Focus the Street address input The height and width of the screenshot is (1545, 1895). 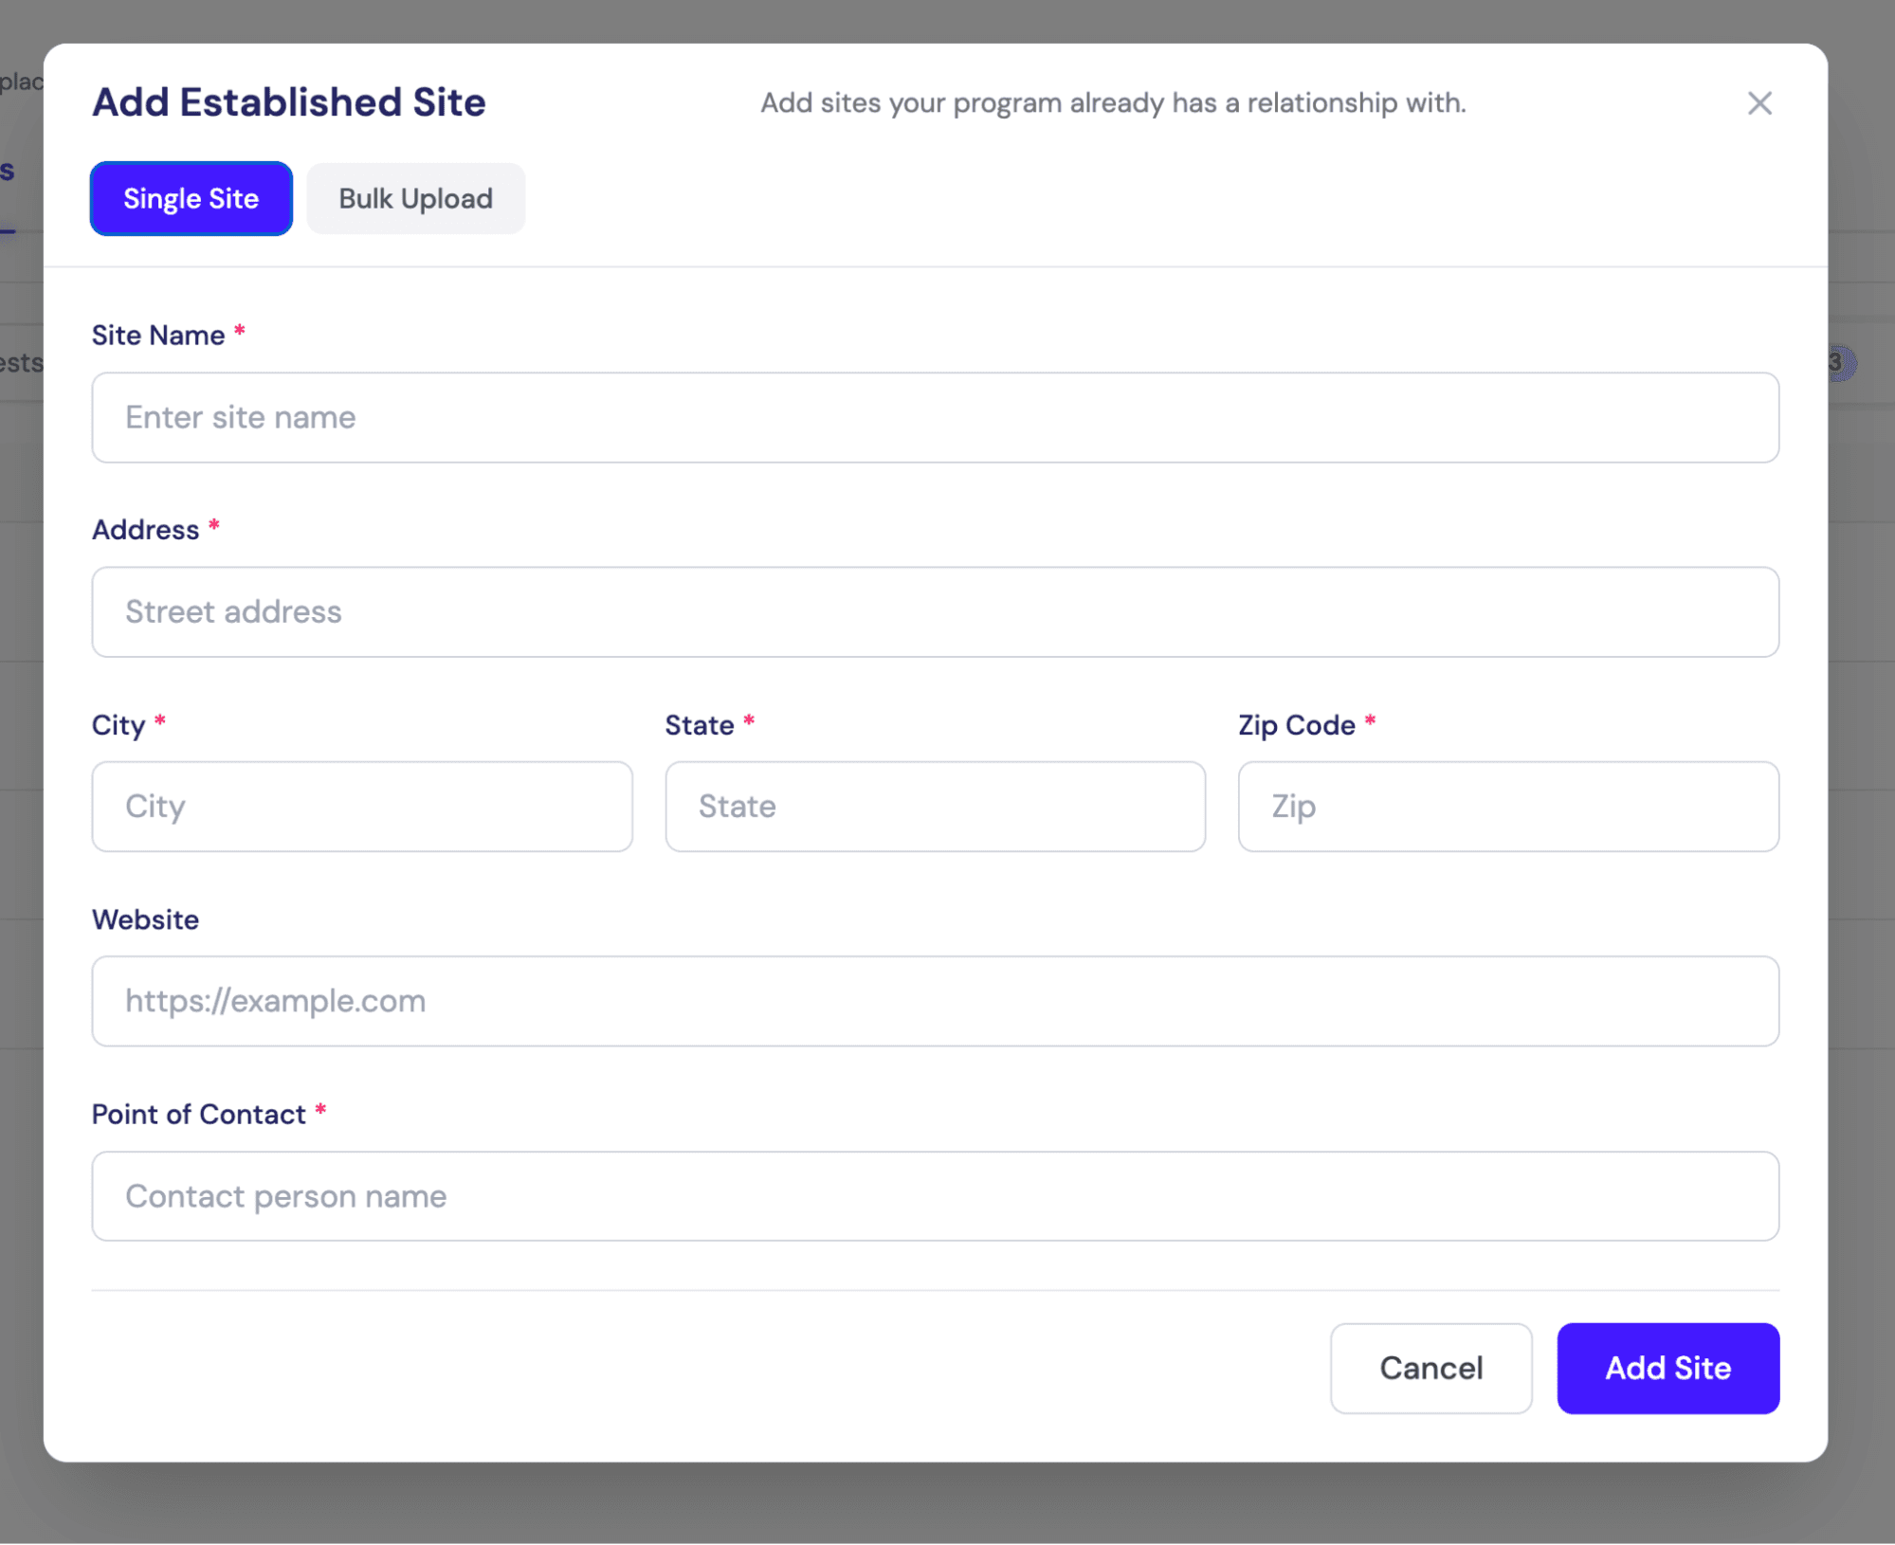(936, 611)
